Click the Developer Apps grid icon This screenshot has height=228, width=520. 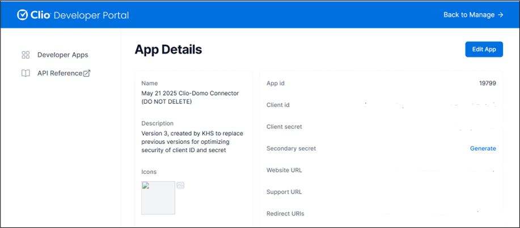[26, 55]
